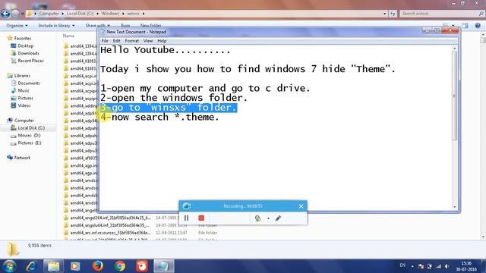Open the Documents library
Screen dimensions: 486x273
pyautogui.click(x=29, y=83)
